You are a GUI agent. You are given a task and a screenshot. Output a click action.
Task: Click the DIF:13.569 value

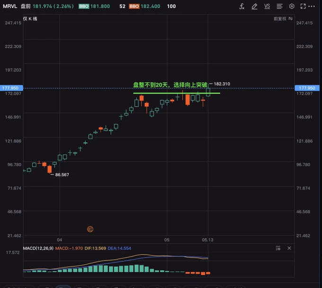pyautogui.click(x=95, y=248)
